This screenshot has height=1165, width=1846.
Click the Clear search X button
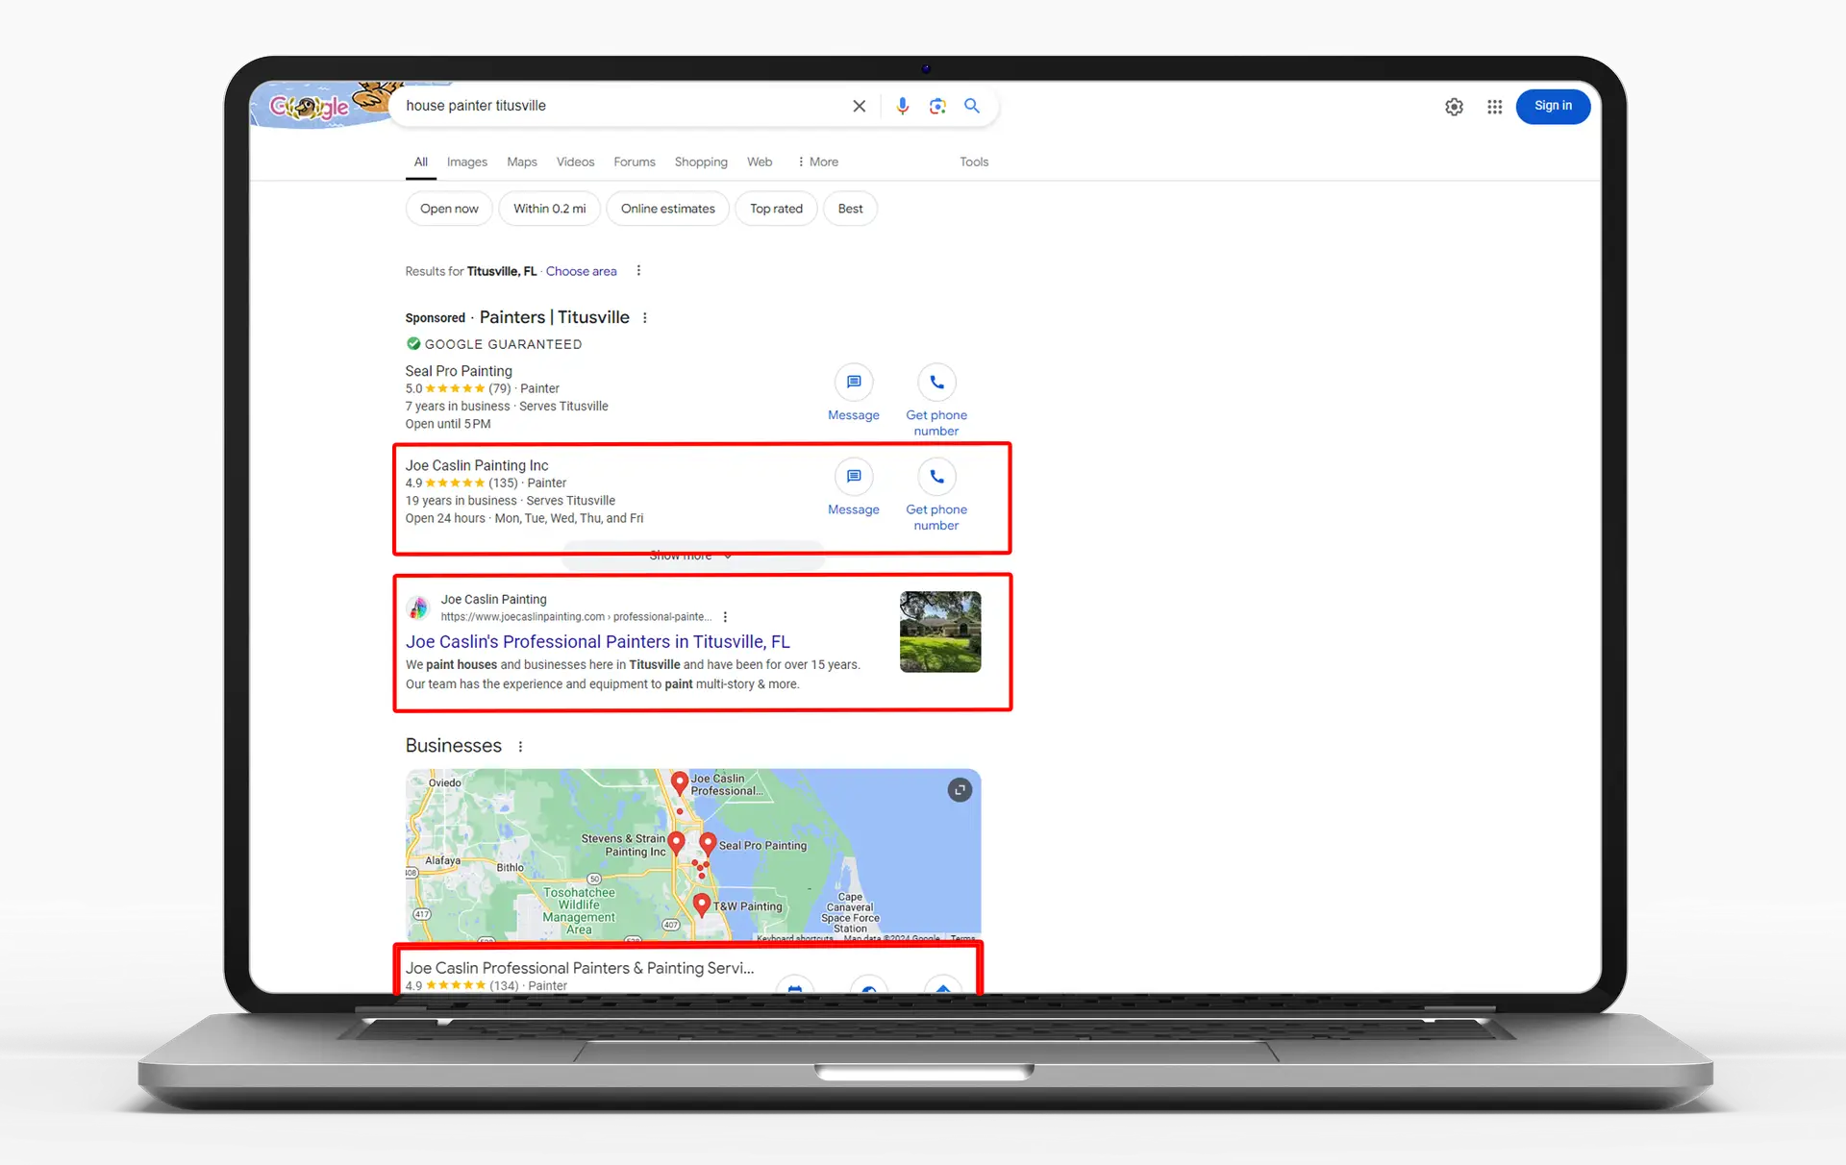(x=860, y=106)
